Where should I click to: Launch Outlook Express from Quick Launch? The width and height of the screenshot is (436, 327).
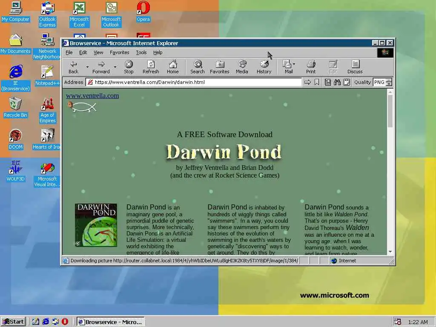55,322
